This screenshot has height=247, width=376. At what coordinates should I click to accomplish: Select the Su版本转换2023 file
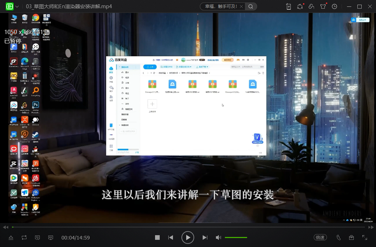tap(253, 86)
